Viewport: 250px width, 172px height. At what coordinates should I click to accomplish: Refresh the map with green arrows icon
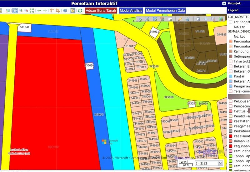[80, 11]
